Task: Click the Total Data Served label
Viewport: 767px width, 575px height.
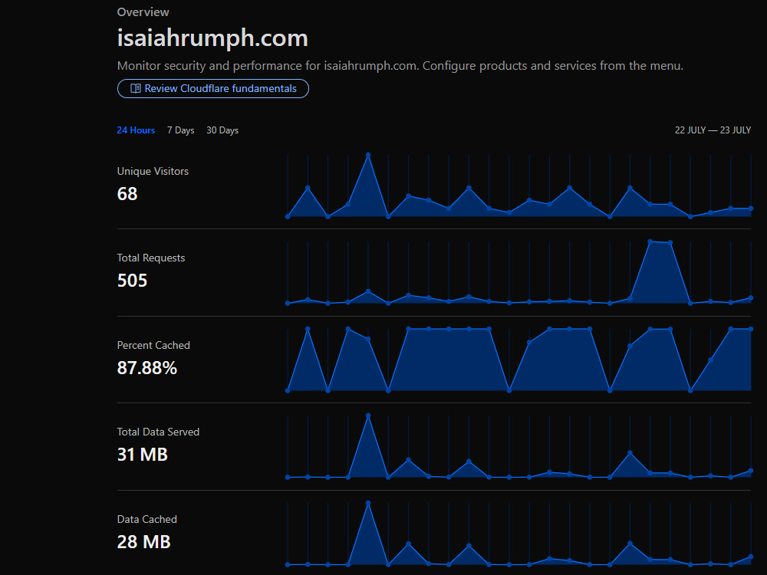Action: [158, 432]
